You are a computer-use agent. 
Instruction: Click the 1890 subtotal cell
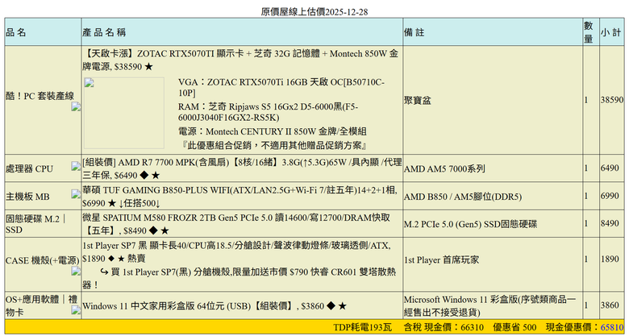point(612,264)
